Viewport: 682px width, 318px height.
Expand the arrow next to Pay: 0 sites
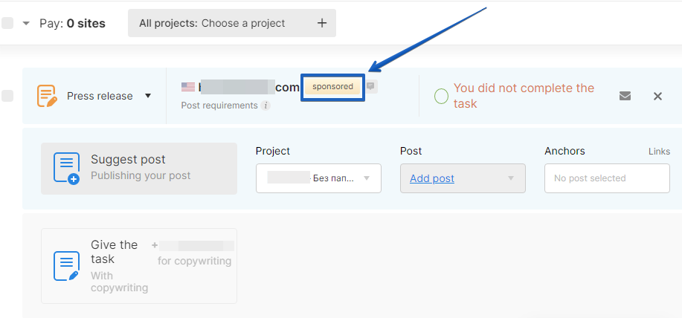pos(26,23)
